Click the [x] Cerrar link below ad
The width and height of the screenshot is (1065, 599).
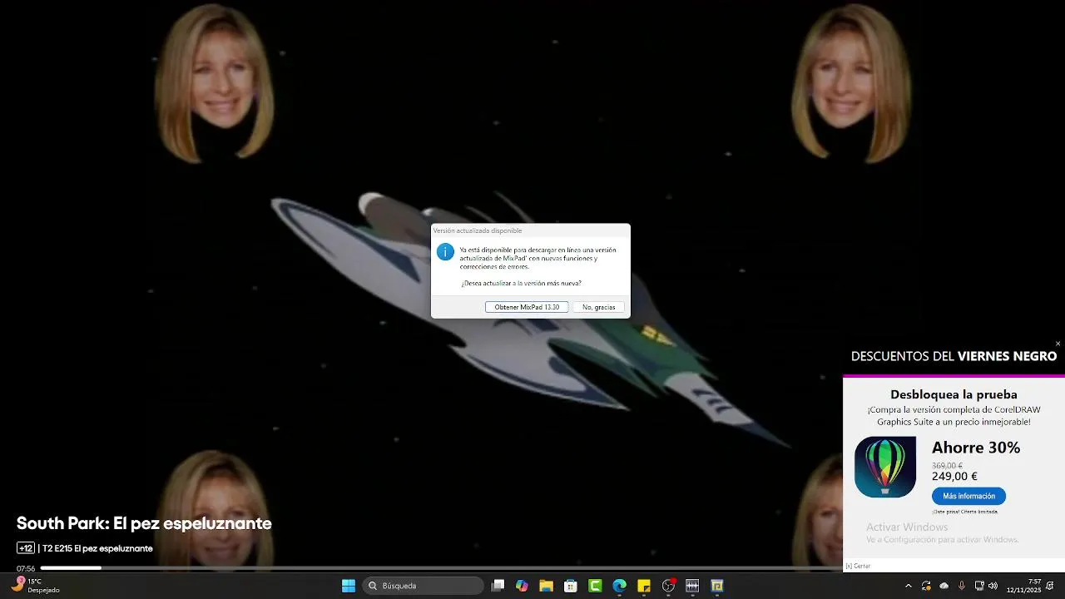(x=858, y=566)
